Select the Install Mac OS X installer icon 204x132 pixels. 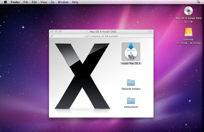[131, 52]
